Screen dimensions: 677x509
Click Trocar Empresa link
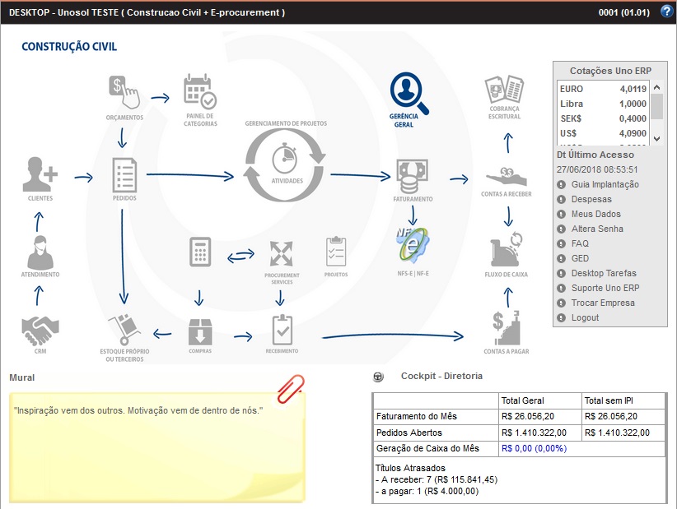point(603,303)
